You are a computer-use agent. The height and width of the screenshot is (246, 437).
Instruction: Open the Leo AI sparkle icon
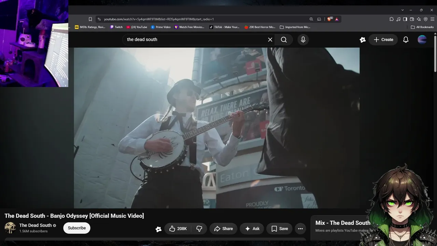419,19
